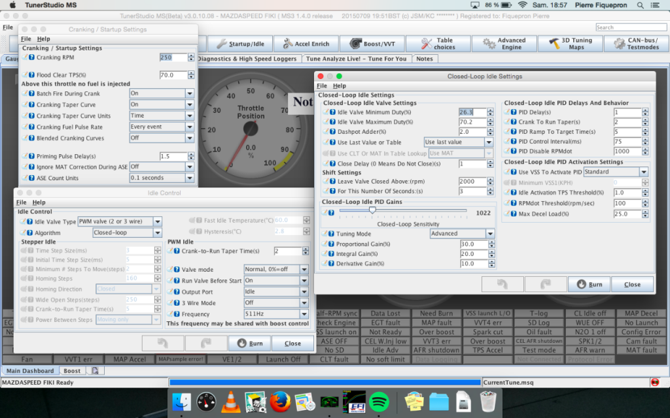670x418 pixels.
Task: Open Firefox from the Dock
Action: tap(280, 402)
